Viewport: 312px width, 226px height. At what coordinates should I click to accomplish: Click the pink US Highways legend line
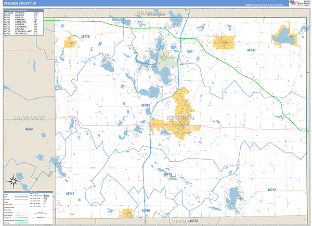coord(21,218)
